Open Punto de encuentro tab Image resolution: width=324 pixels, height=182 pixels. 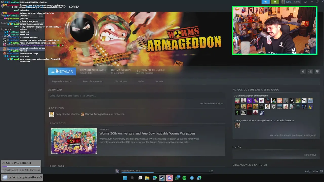coord(93,81)
